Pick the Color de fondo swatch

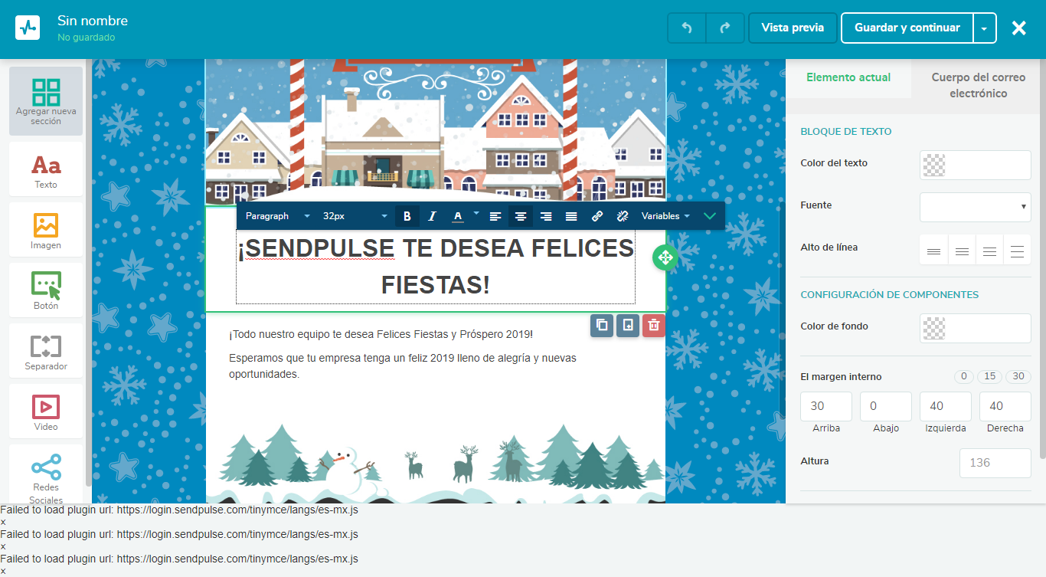point(934,328)
